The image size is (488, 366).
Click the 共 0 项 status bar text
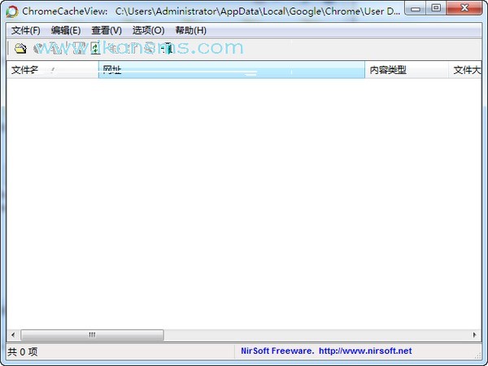tap(23, 351)
